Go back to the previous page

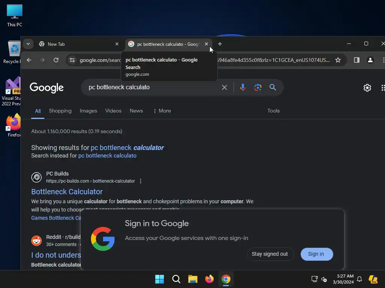[29, 60]
